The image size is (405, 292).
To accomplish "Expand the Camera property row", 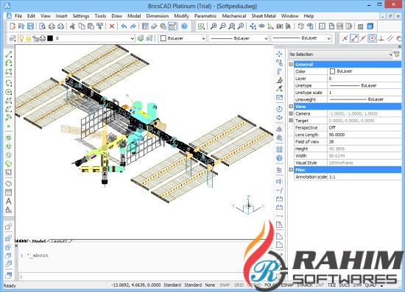I will coord(291,113).
